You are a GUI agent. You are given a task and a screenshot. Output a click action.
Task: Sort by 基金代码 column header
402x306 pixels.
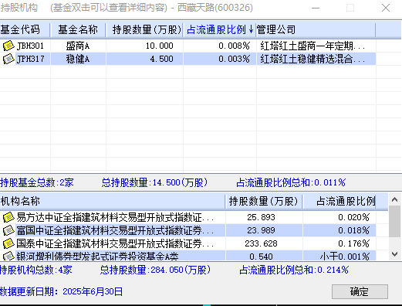(25, 29)
